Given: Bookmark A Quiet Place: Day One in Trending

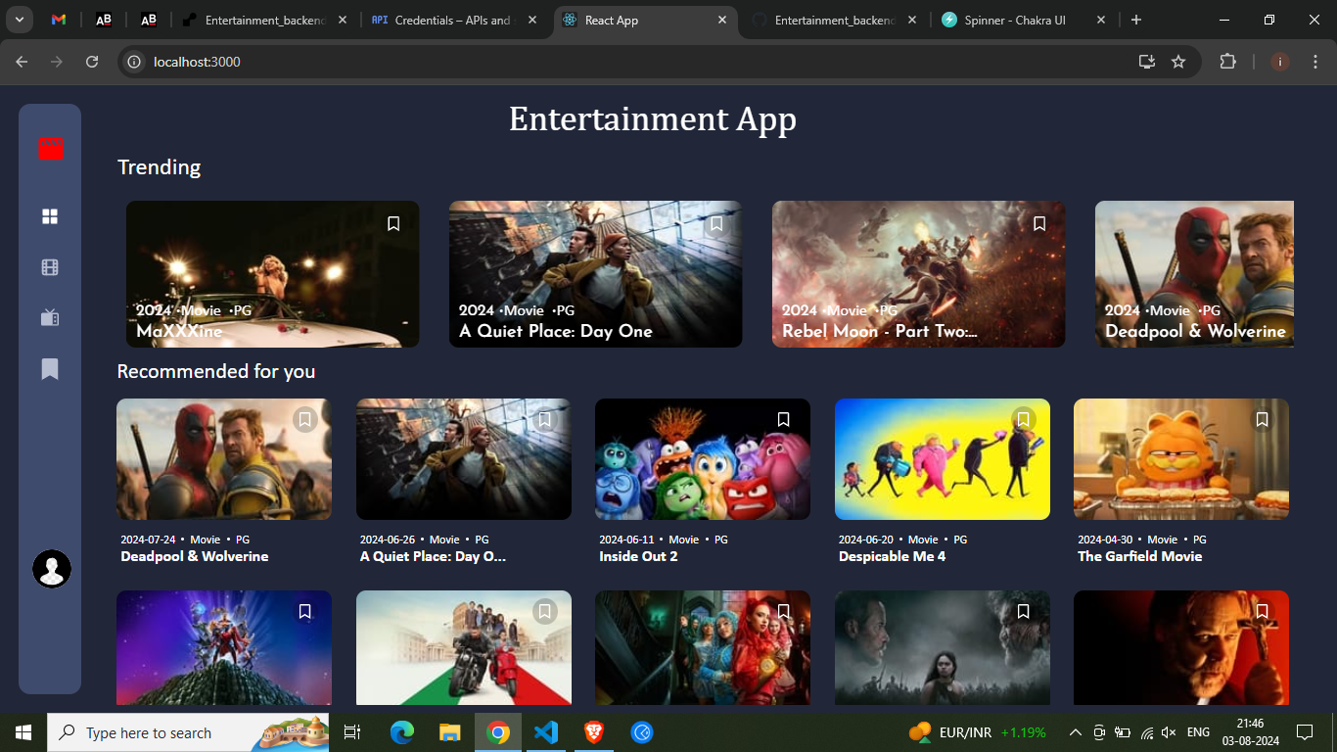Looking at the screenshot, I should [716, 224].
